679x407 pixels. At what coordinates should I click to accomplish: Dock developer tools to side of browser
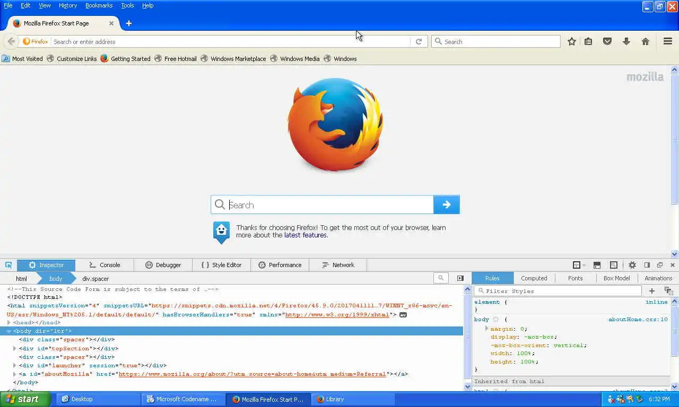(x=647, y=265)
